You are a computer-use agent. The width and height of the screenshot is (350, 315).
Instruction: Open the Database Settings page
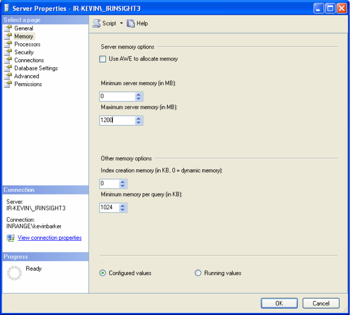36,68
